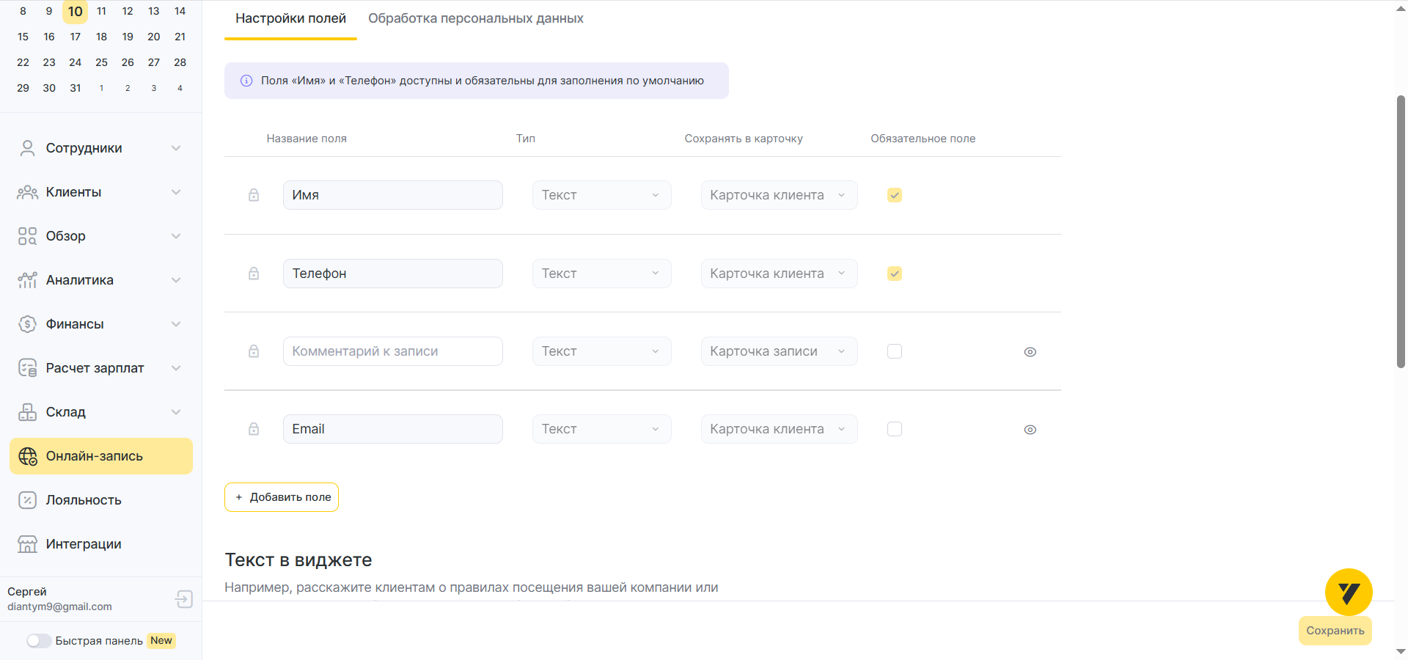Image resolution: width=1408 pixels, height=660 pixels.
Task: Click the vertical page scrollbar thumb
Action: tap(1401, 231)
